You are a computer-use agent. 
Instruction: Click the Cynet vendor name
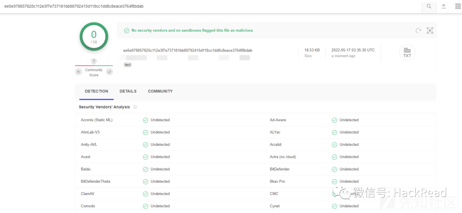[275, 206]
